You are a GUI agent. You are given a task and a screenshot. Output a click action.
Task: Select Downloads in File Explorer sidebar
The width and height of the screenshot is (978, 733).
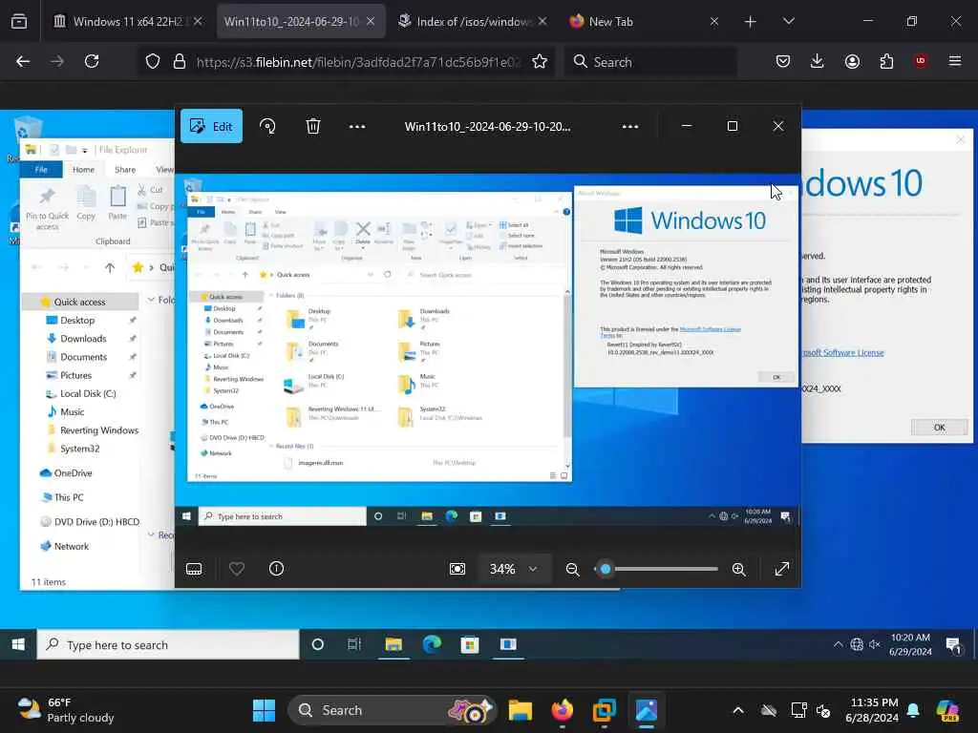click(x=83, y=339)
